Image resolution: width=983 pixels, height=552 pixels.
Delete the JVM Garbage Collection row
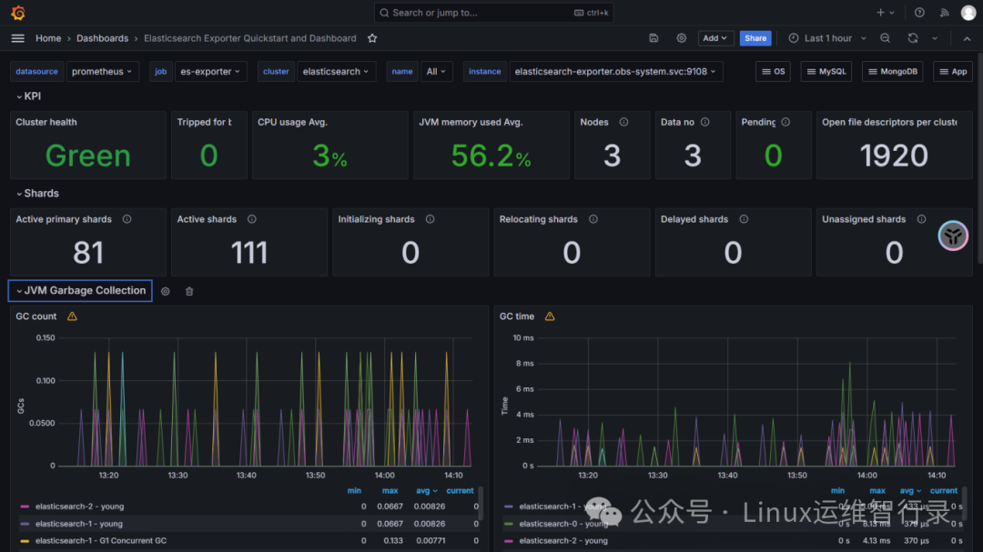click(189, 291)
